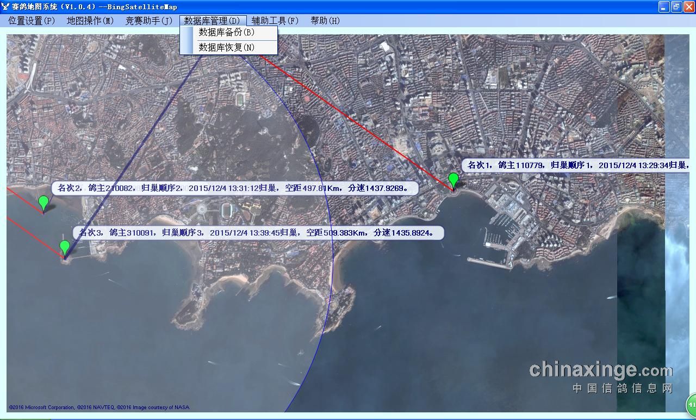Open the 帮助(H) menu
Image resolution: width=696 pixels, height=420 pixels.
325,21
